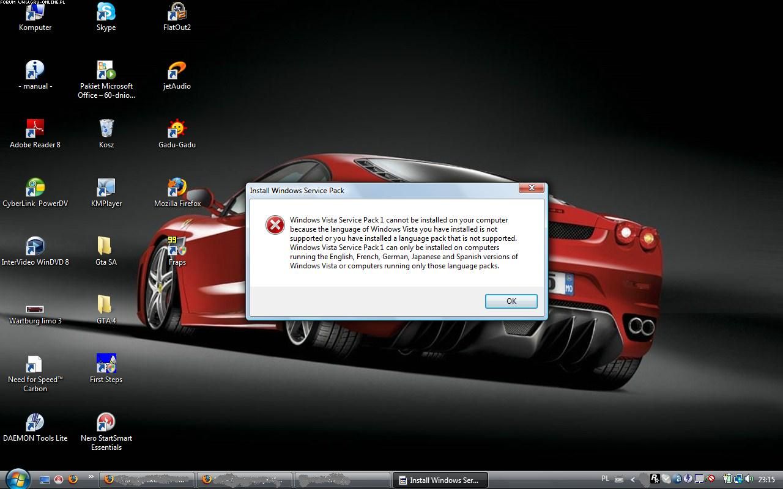The height and width of the screenshot is (489, 783).
Task: Click the KMPlayer desktop icon
Action: [106, 188]
